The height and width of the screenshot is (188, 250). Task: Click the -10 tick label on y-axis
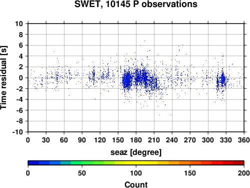pyautogui.click(x=17, y=132)
